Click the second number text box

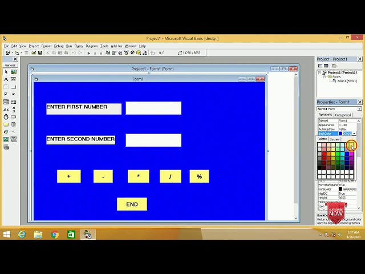[153, 140]
